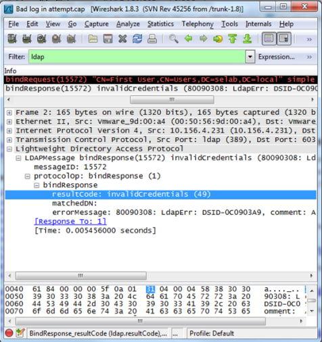Click the Wireshark title bar icon
Screen dimensions: 322x342
click(x=9, y=9)
